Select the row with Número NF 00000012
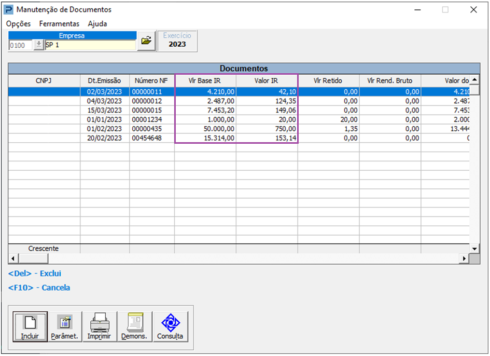490x356 pixels. coord(150,101)
